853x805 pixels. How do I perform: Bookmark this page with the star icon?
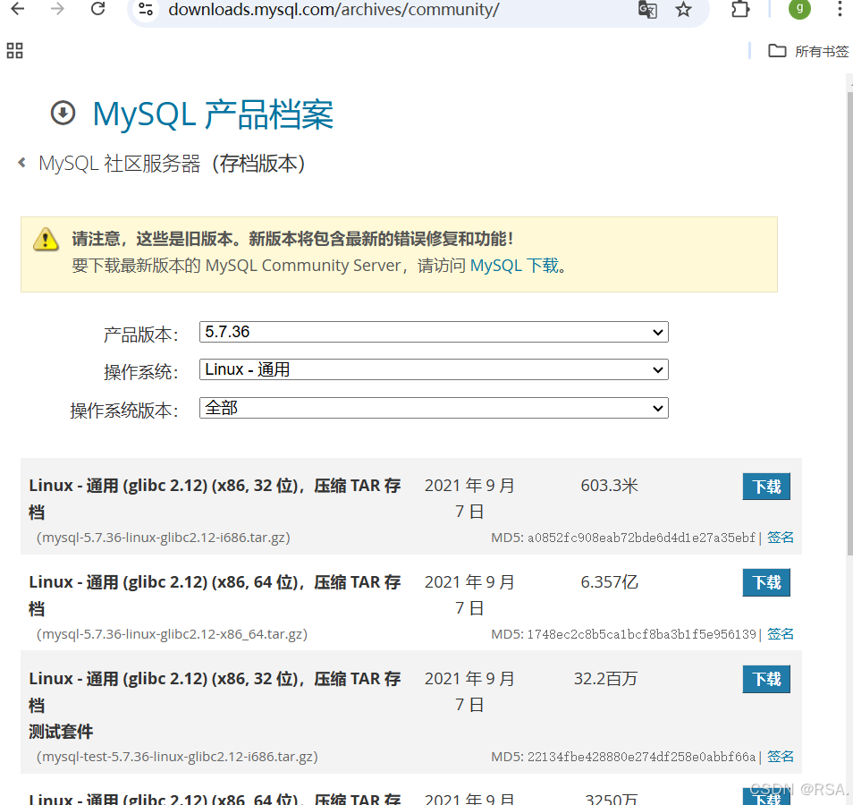tap(683, 9)
